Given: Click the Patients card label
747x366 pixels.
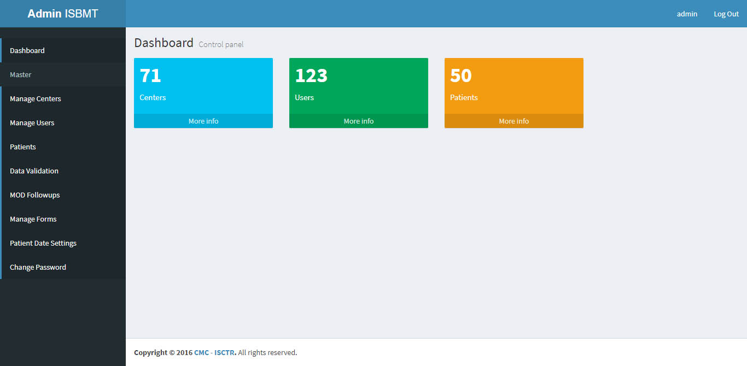Looking at the screenshot, I should 464,97.
